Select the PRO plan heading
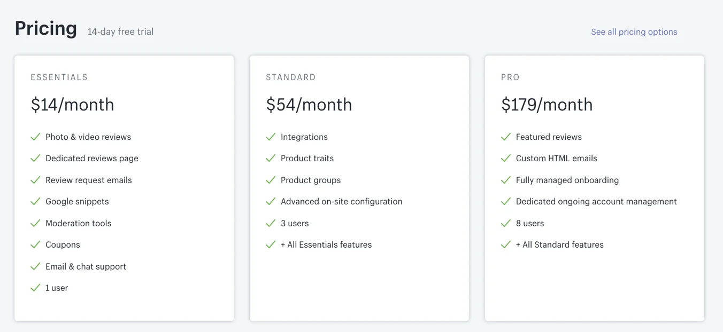This screenshot has width=723, height=332. click(510, 77)
